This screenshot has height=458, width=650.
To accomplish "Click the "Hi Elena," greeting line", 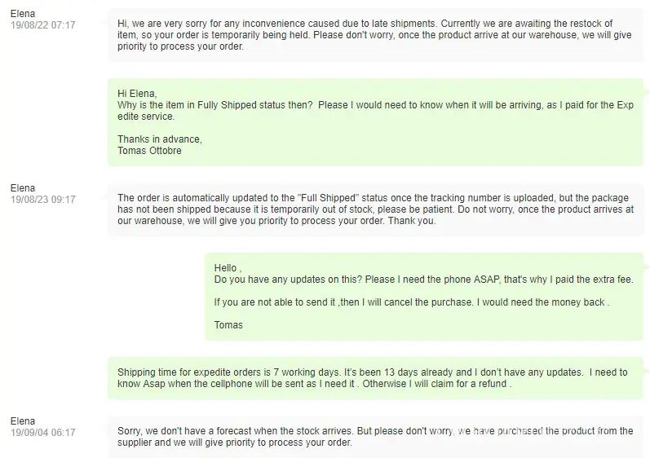I will [137, 94].
